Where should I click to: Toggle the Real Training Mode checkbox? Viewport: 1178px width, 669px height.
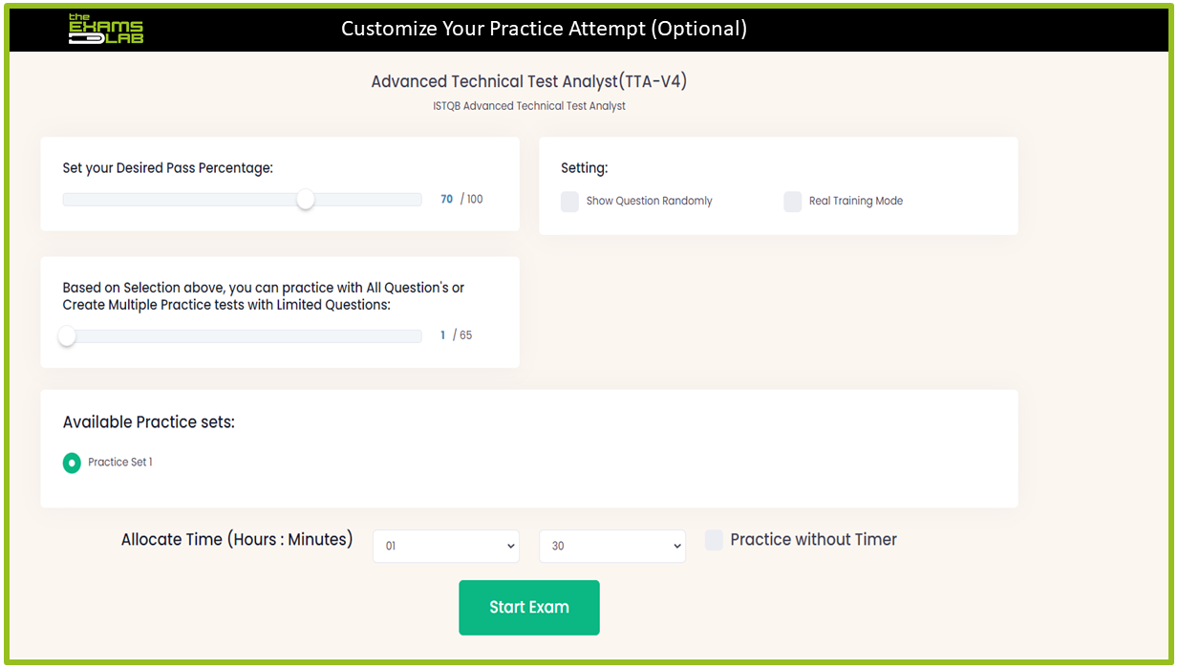click(793, 202)
